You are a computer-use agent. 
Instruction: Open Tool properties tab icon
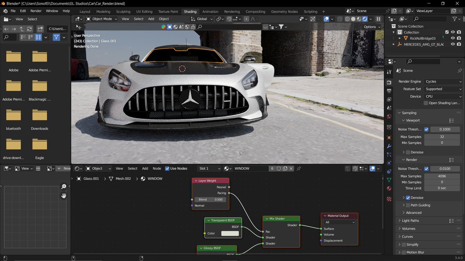click(389, 72)
